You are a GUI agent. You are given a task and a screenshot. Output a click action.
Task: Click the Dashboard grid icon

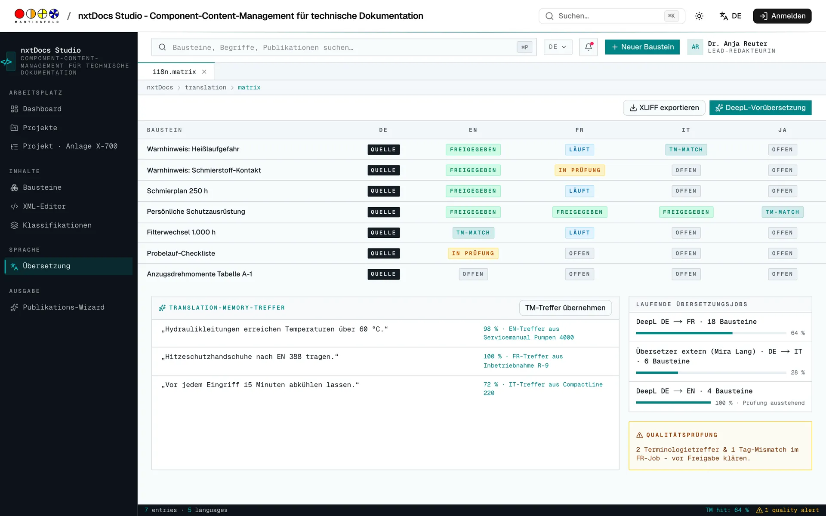(14, 109)
